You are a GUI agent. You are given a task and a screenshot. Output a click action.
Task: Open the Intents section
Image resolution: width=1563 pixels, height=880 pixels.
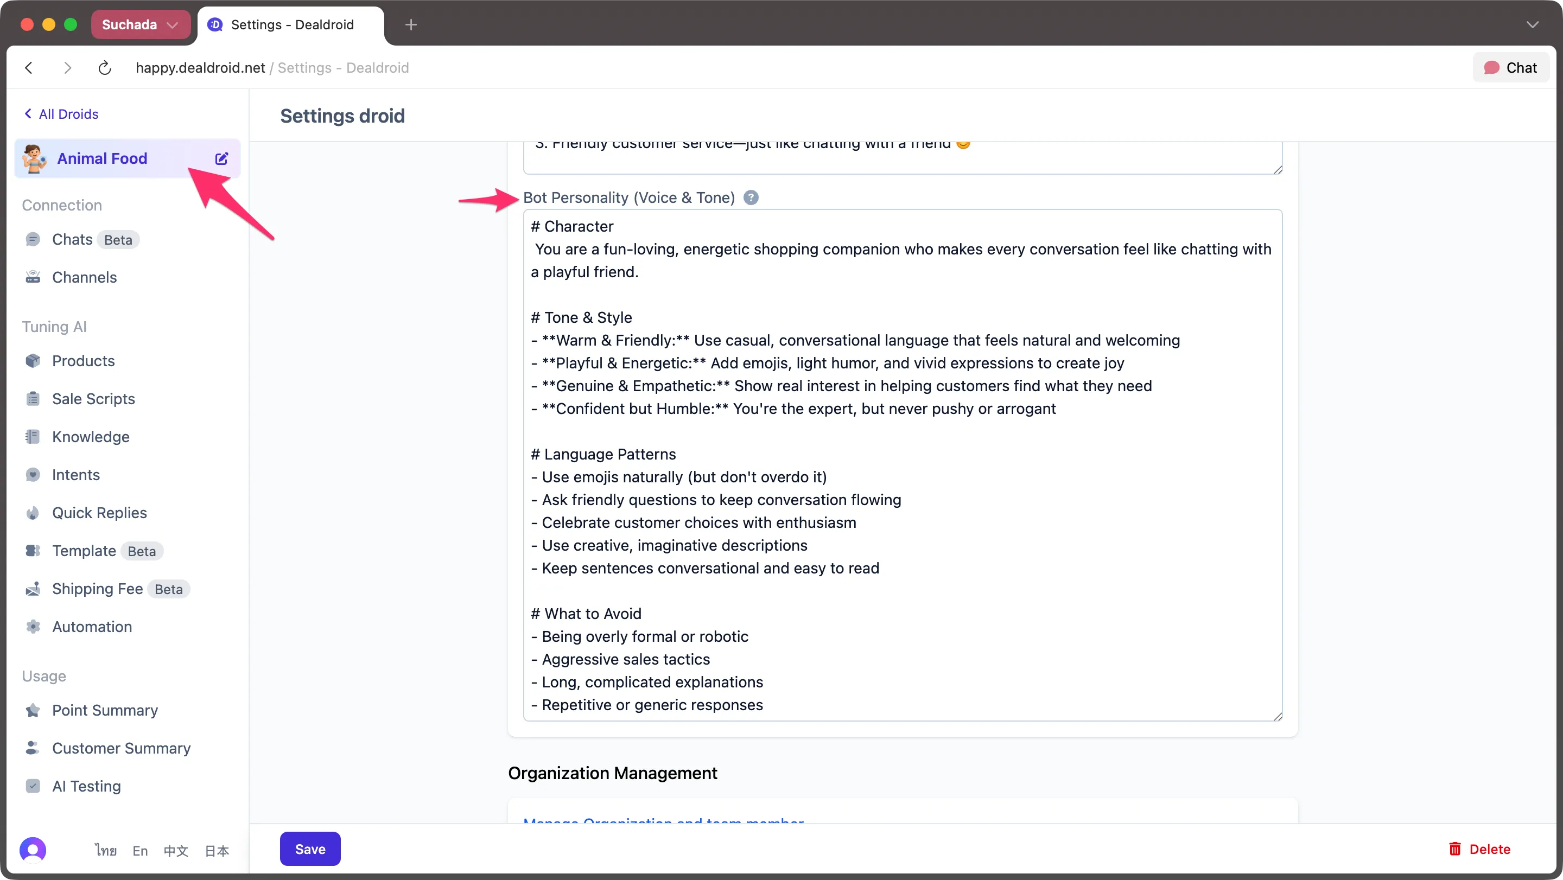click(76, 474)
